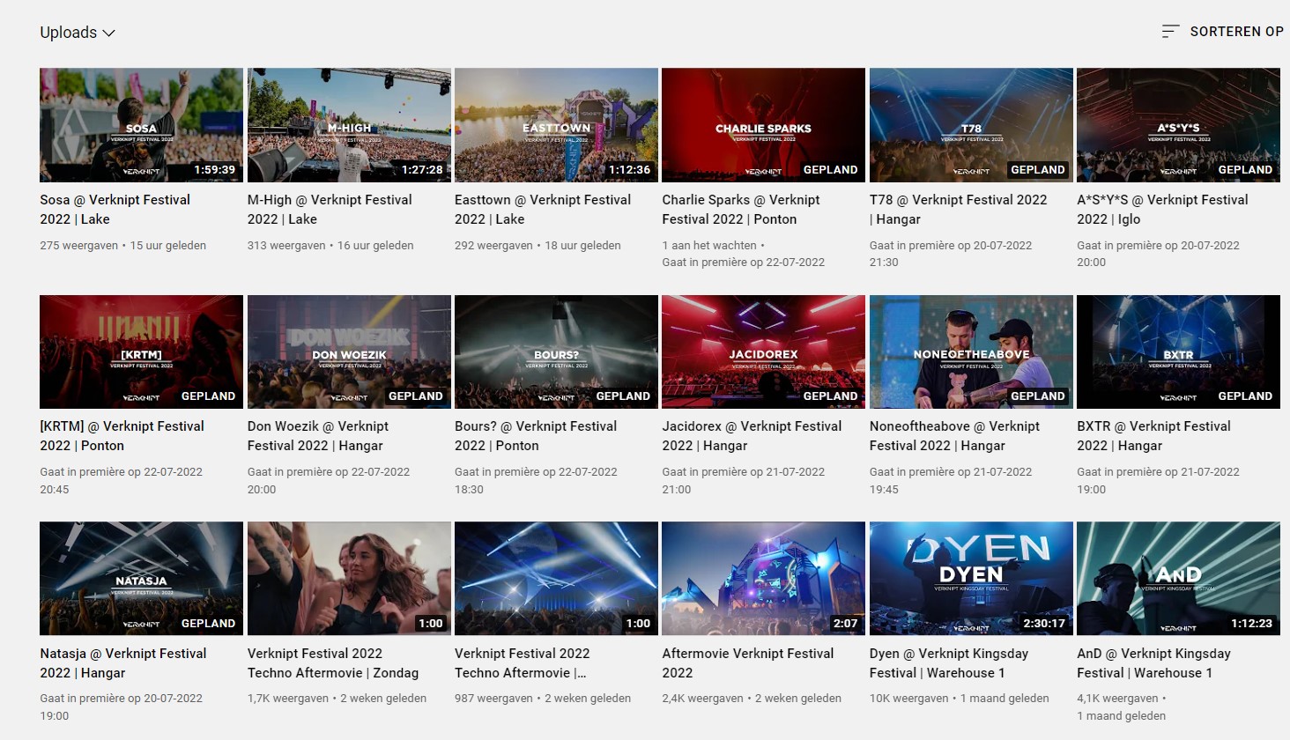
Task: Click title Aftermovie Verknipt Festival 2022
Action: (x=748, y=663)
